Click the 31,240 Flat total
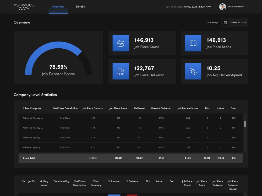The width and height of the screenshot is (262, 196). pyautogui.click(x=207, y=158)
